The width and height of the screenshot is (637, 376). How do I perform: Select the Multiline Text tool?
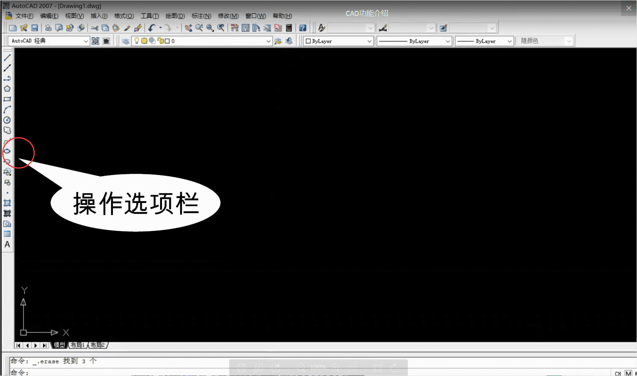7,244
